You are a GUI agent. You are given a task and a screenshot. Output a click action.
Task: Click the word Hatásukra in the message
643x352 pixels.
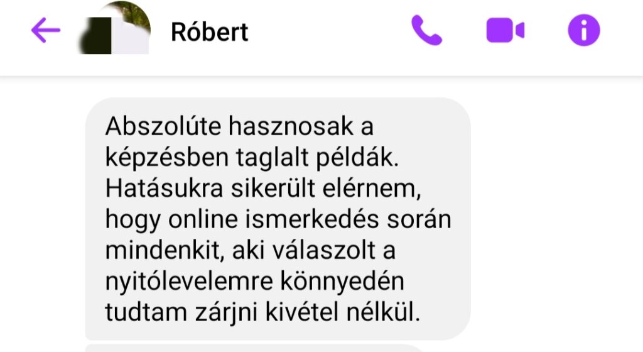coord(164,189)
